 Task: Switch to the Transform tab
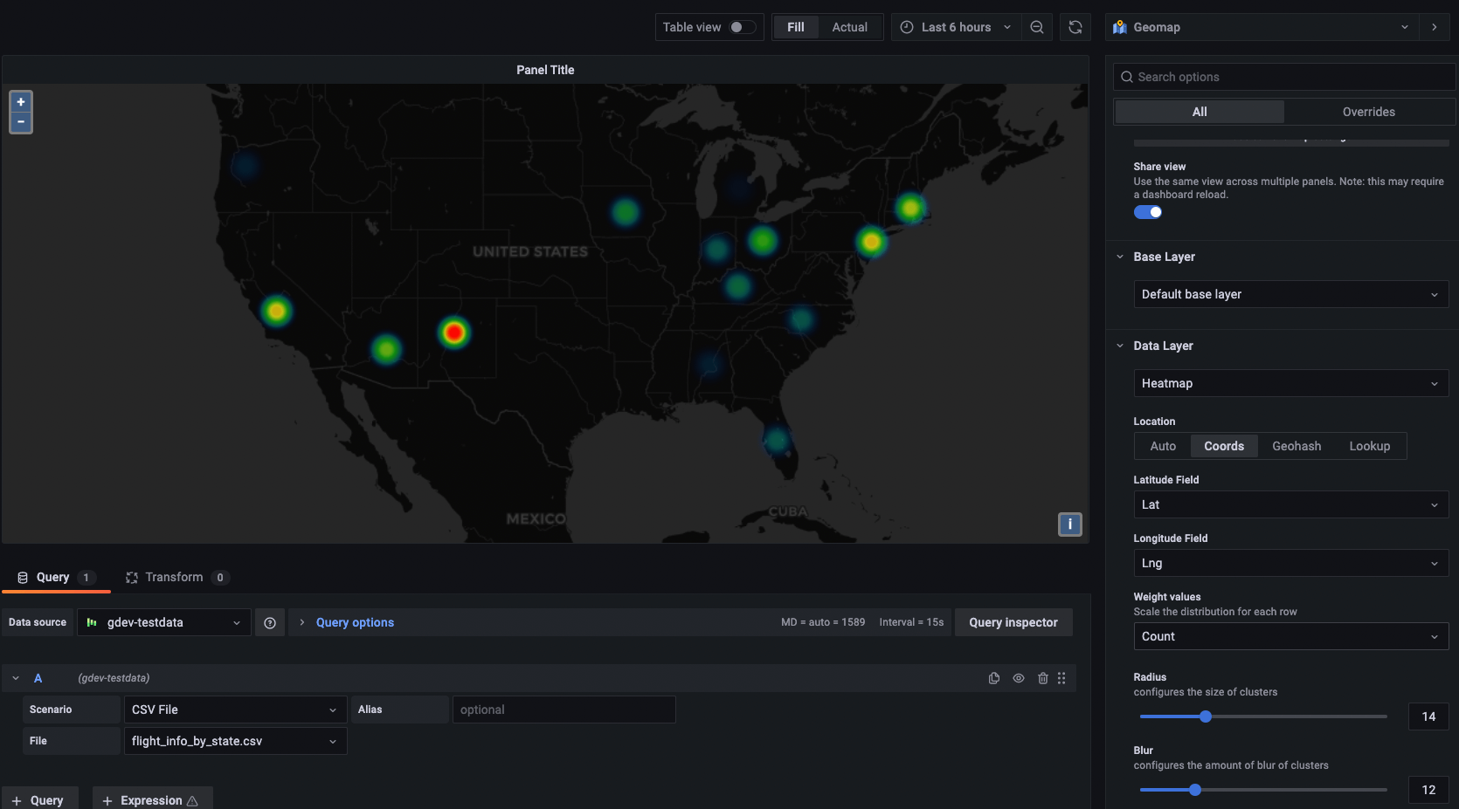coord(174,577)
